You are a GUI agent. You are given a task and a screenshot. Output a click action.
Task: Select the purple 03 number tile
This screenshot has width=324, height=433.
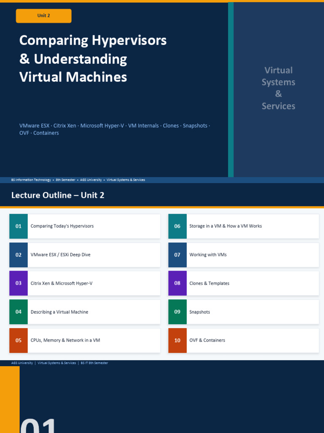(19, 283)
